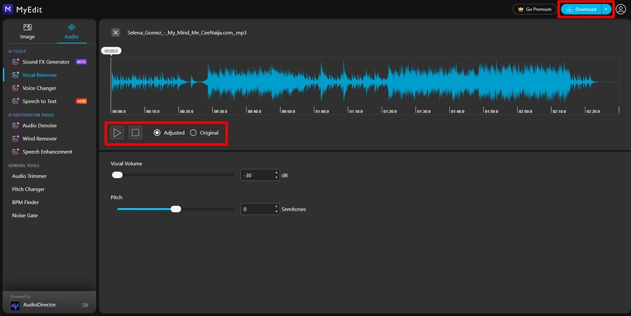Open Audio Denoise label
The height and width of the screenshot is (316, 631).
(39, 126)
